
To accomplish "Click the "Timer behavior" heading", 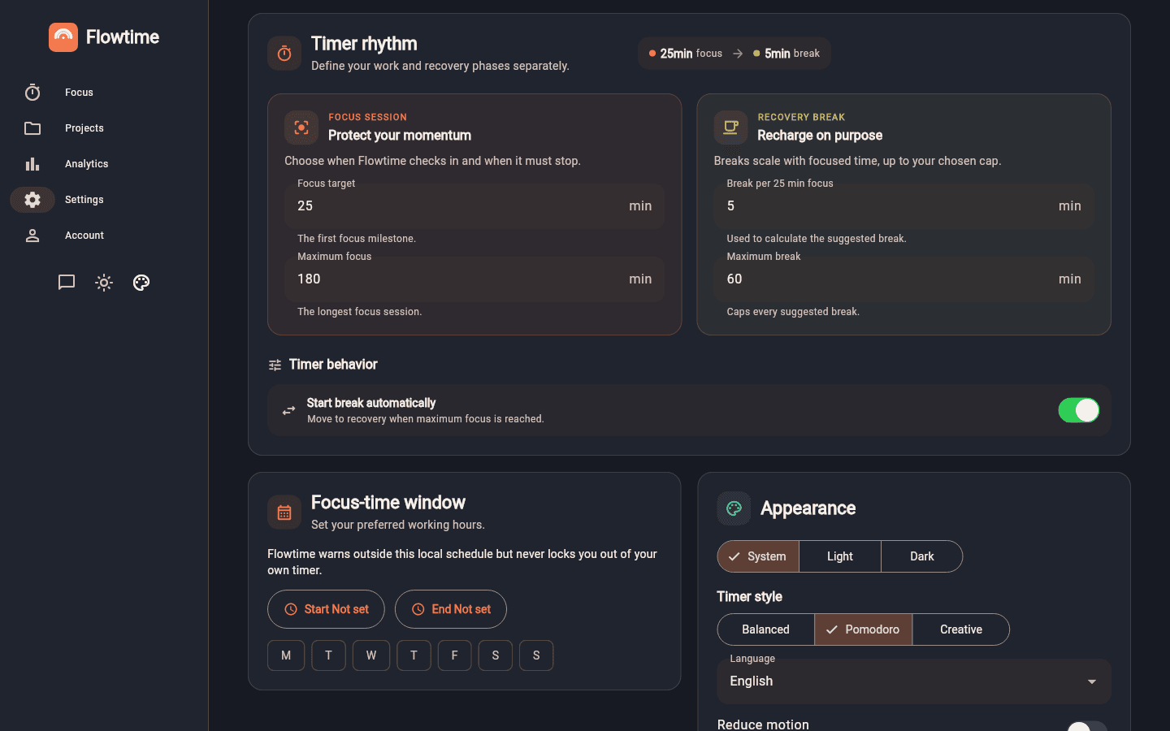I will (333, 365).
